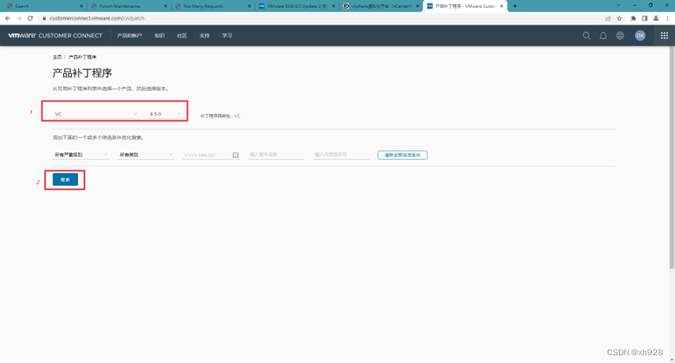Open the 6.5.0 version dropdown
Viewport: 675px width, 363px height.
165,114
